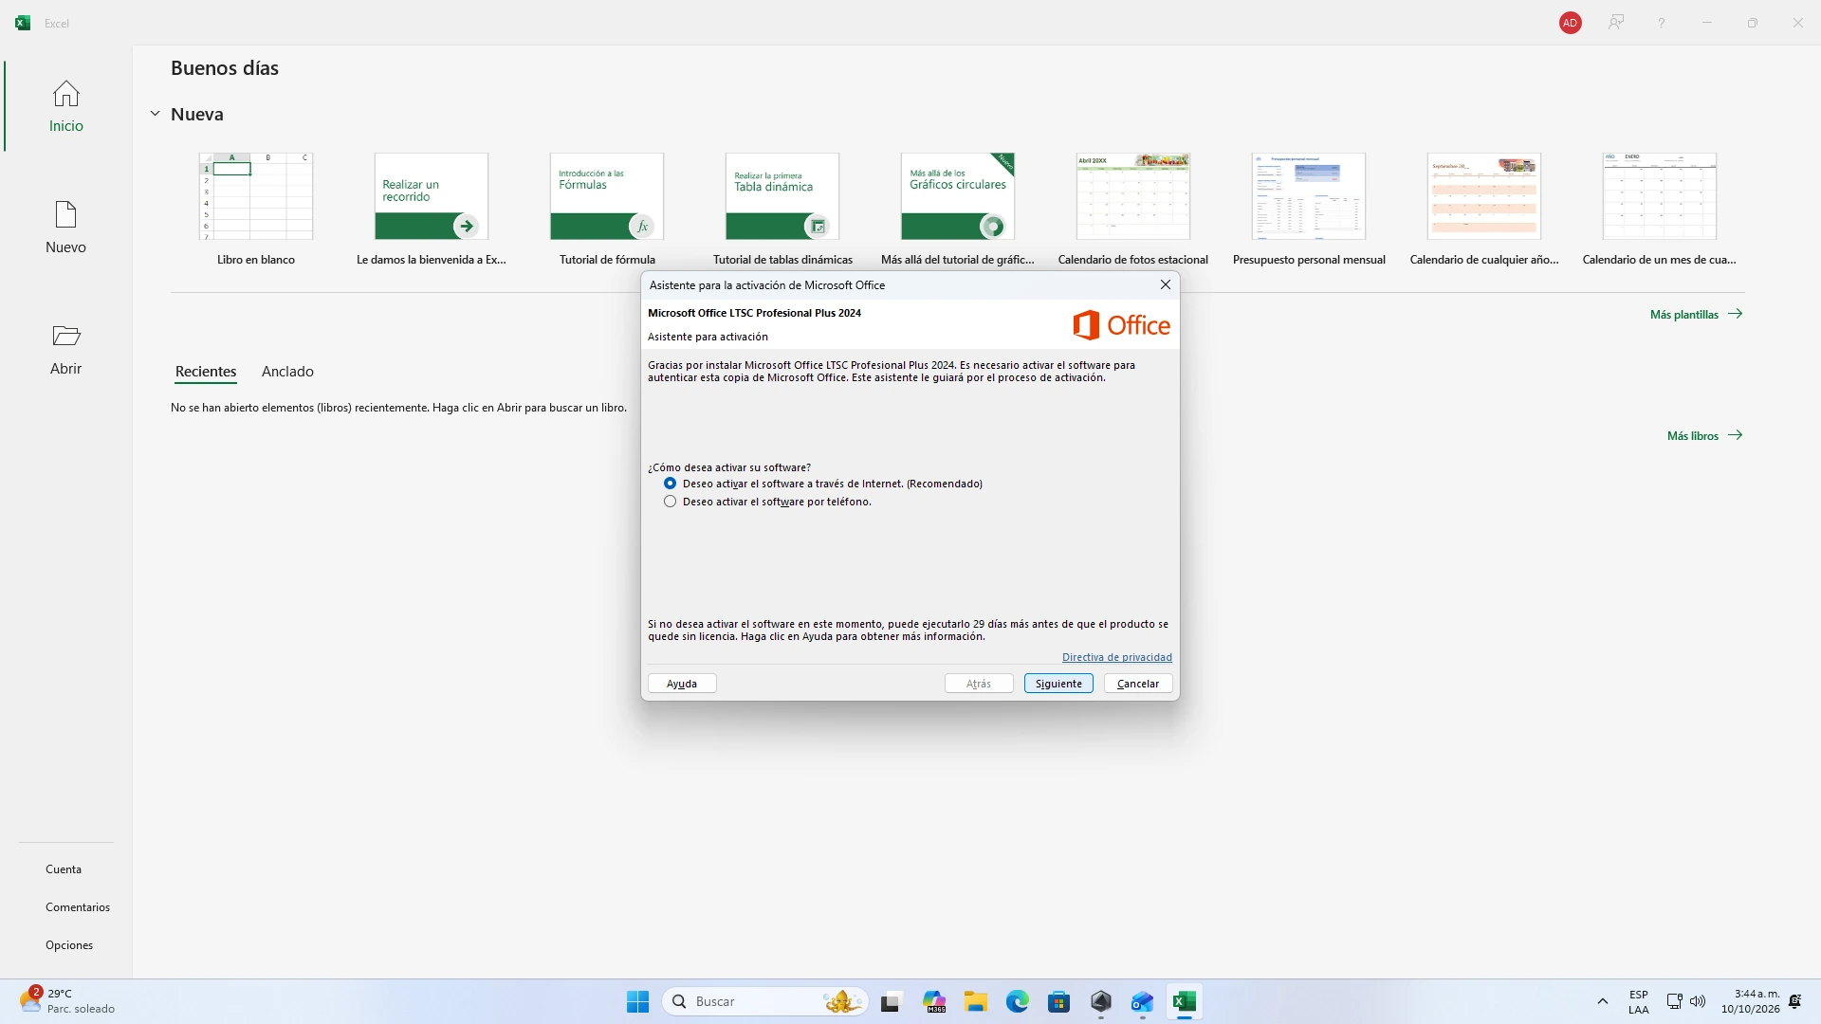Show hidden system tray icons

point(1602,1001)
